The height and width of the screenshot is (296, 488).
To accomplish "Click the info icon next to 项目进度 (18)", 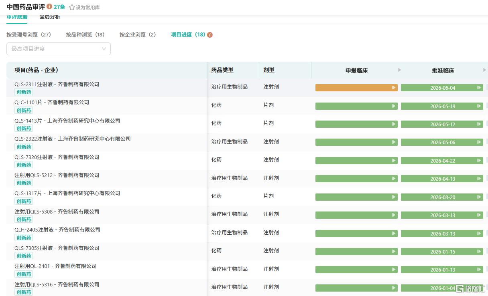I will (x=210, y=35).
